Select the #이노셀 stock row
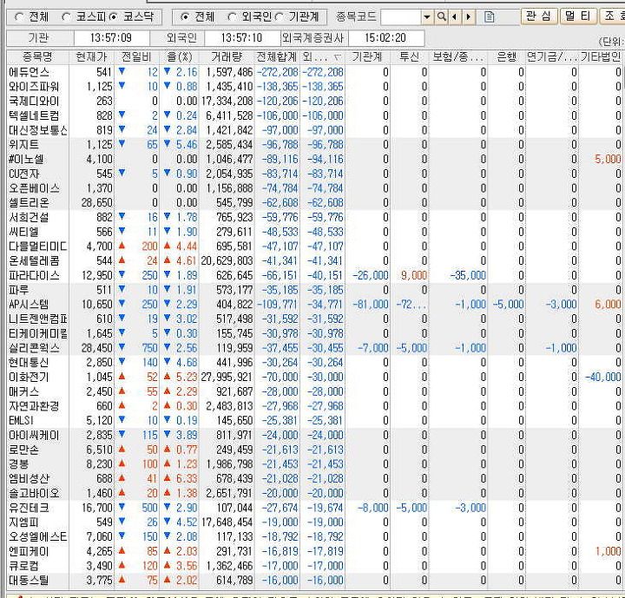625x598 pixels. 315,159
